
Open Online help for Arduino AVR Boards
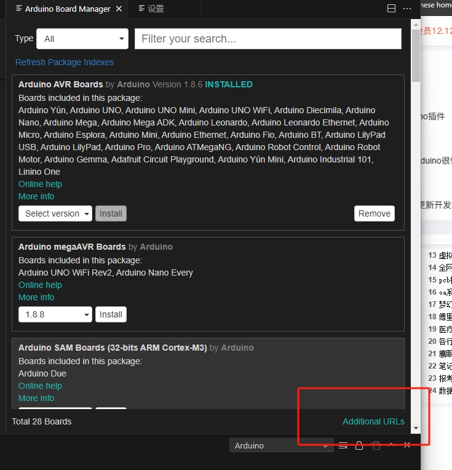[40, 184]
